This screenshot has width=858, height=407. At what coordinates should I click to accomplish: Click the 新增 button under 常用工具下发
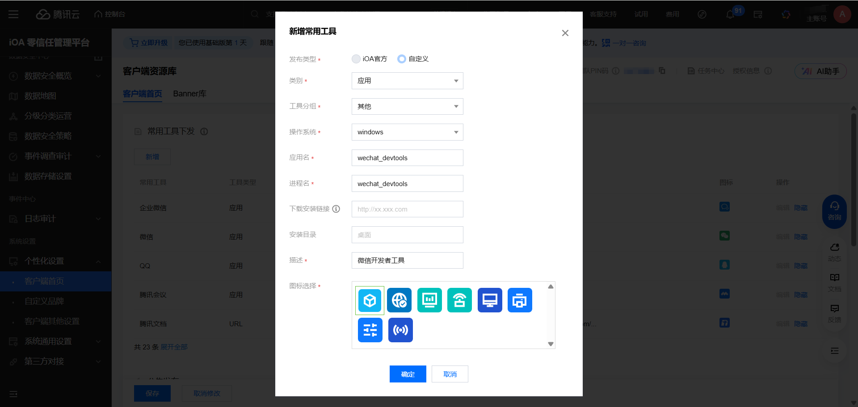(x=152, y=157)
